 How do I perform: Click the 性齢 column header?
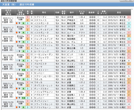[x=57, y=12]
